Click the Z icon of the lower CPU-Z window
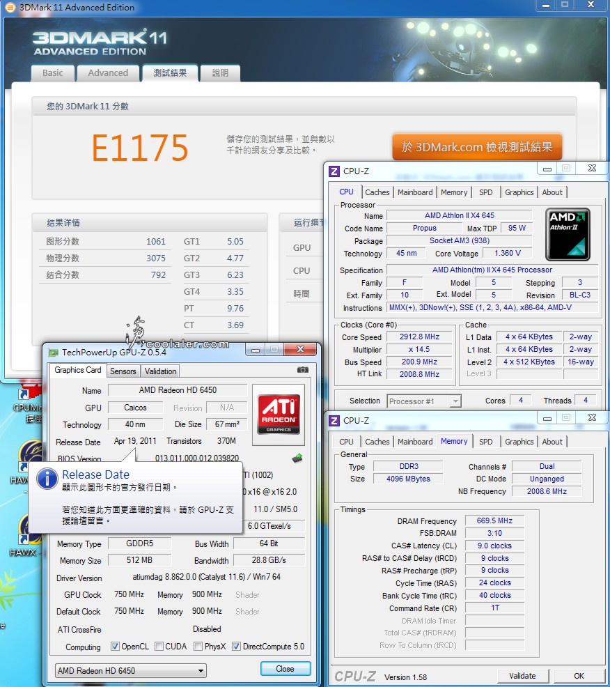Viewport: 610px width, 687px height. [334, 421]
